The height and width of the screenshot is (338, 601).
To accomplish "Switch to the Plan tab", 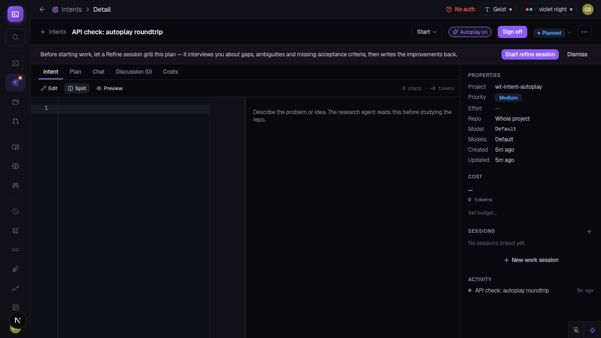I will [x=75, y=72].
